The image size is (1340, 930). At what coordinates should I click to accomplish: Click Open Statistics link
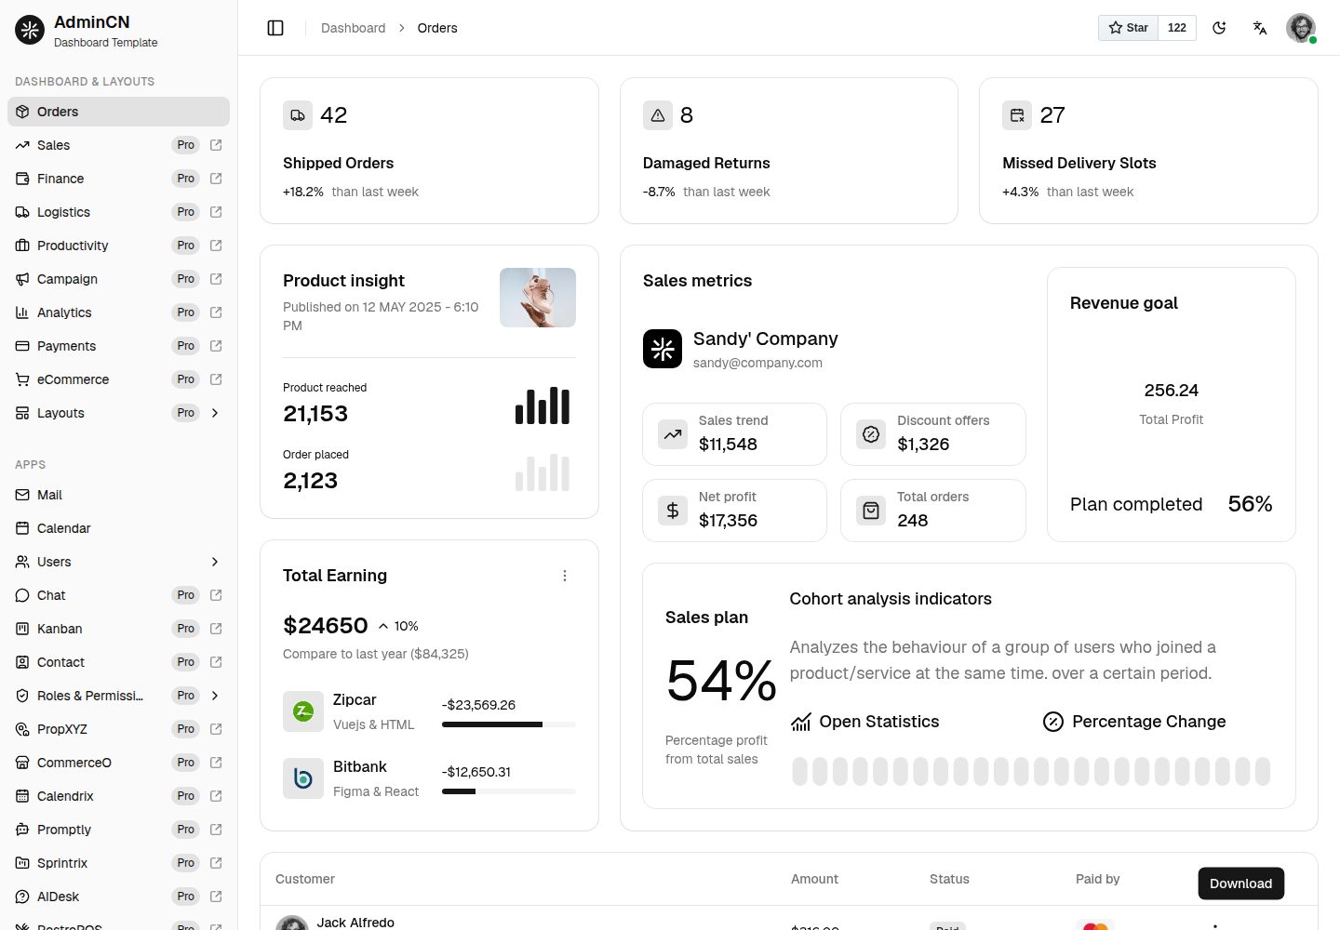tap(864, 722)
